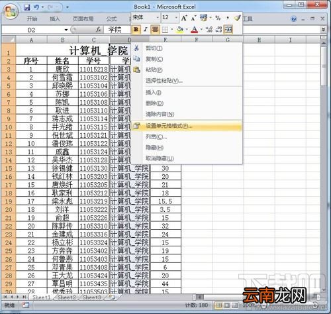Choose 隐藏(H) from context menu
The image size is (331, 314).
[187, 148]
